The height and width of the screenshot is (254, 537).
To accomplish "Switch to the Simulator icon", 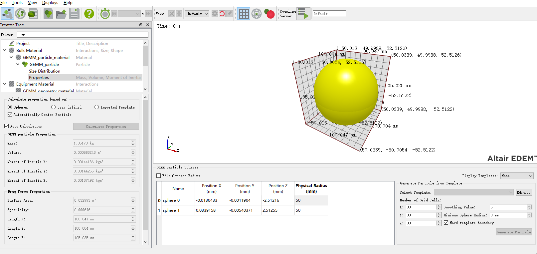I will 20,14.
